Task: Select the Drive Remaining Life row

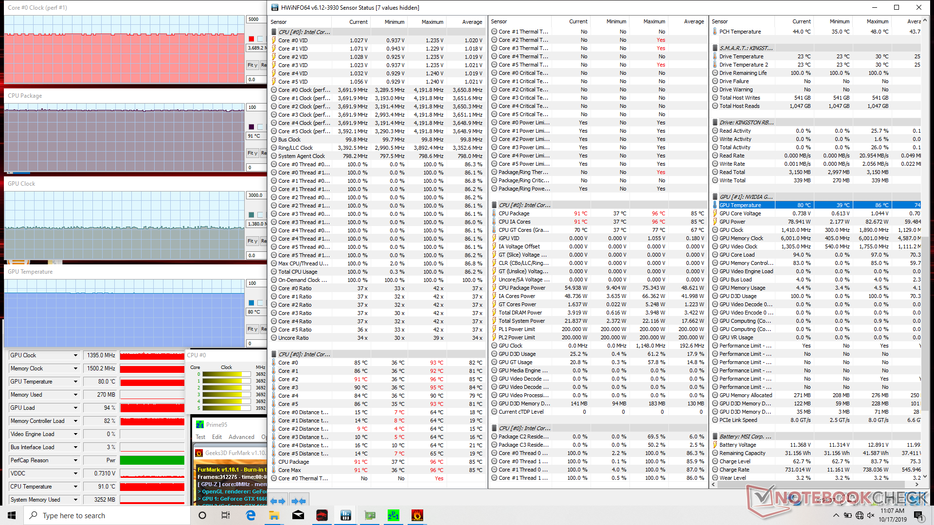Action: [x=816, y=73]
